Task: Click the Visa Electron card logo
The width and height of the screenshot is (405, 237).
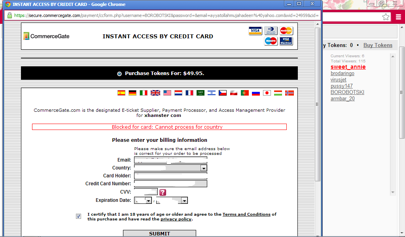Action: (x=286, y=41)
